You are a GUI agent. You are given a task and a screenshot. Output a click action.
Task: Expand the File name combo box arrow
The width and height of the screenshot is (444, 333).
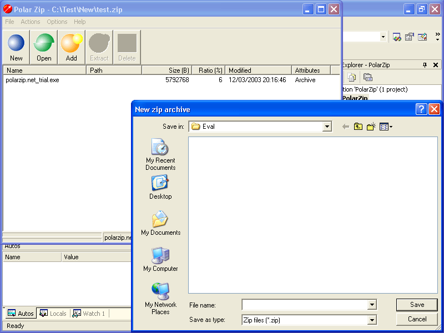373,305
